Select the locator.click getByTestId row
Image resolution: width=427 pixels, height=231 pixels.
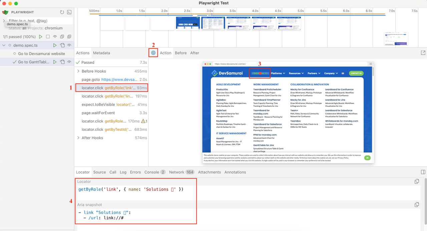[x=111, y=130]
